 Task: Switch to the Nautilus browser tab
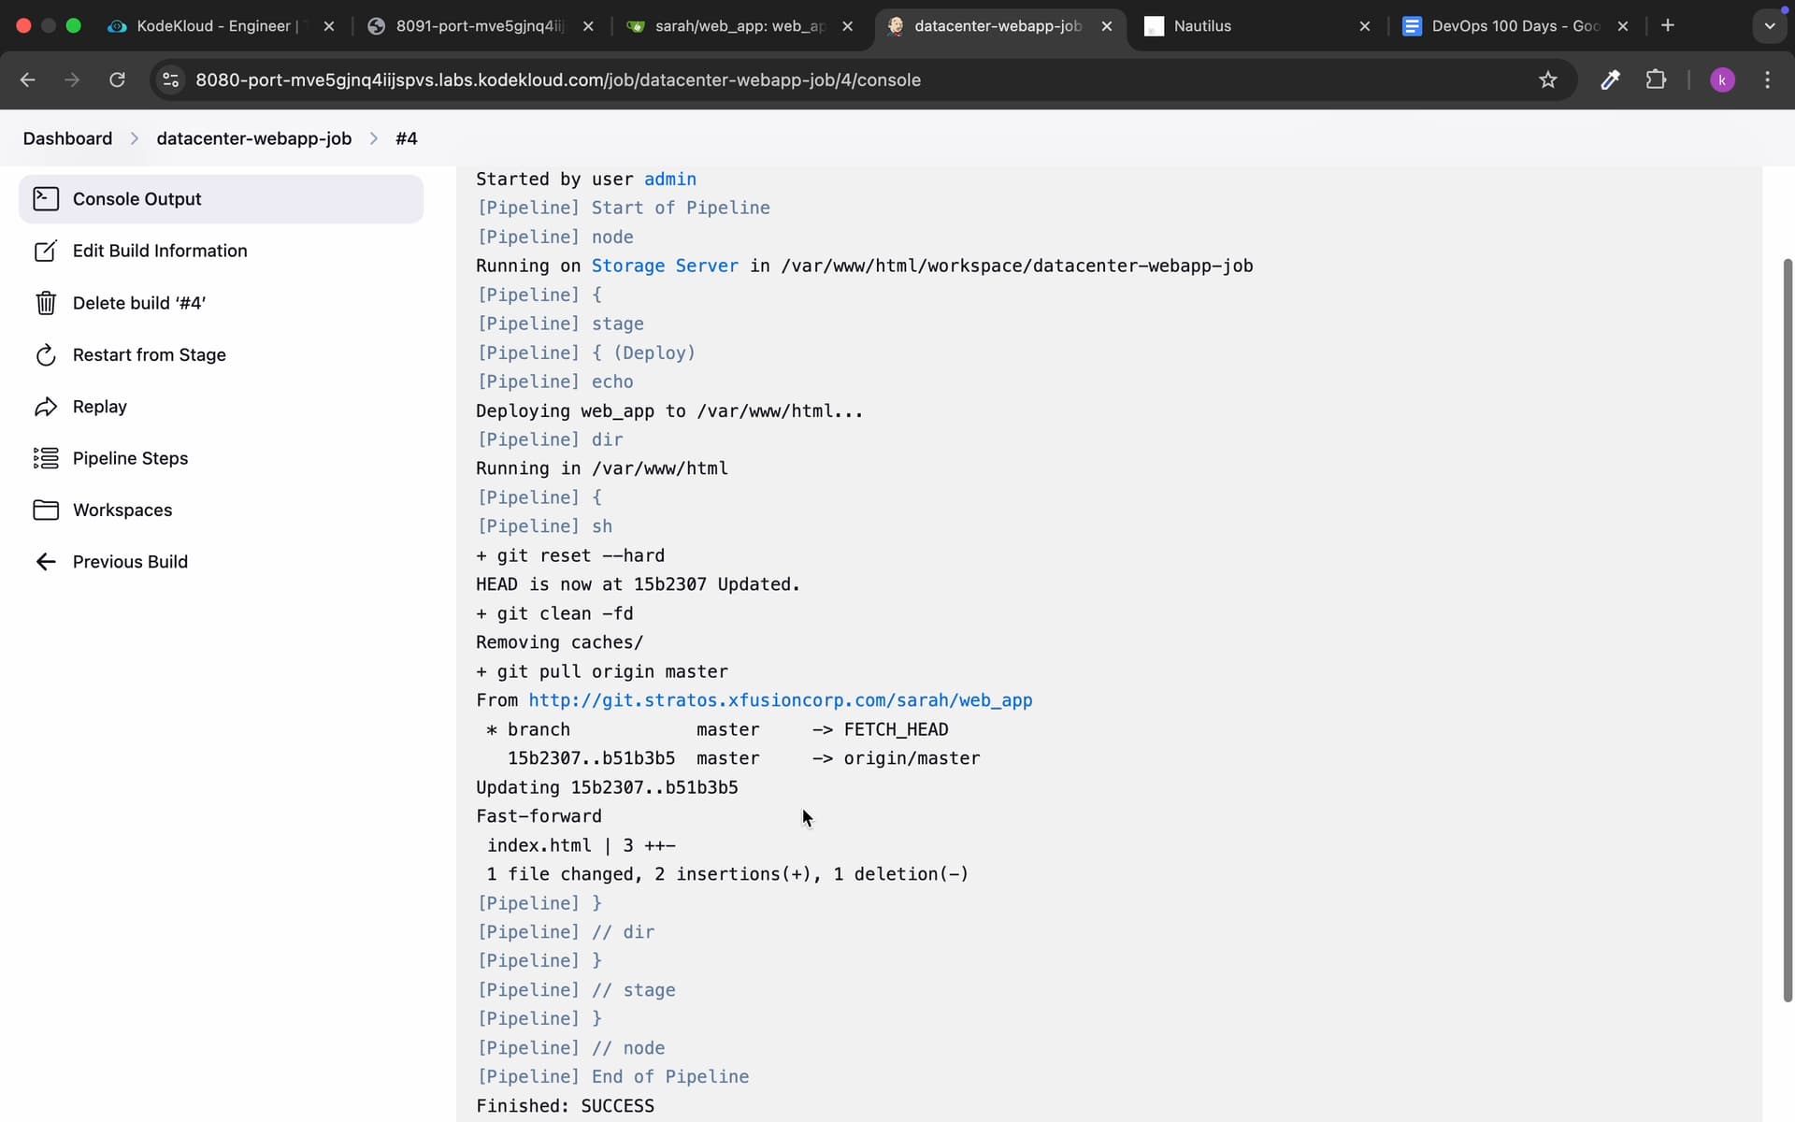pos(1201,26)
